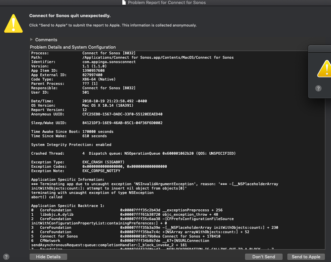The height and width of the screenshot is (262, 331).
Task: Click the 'NSInvalidArgumentException' termination line
Action: [155, 184]
